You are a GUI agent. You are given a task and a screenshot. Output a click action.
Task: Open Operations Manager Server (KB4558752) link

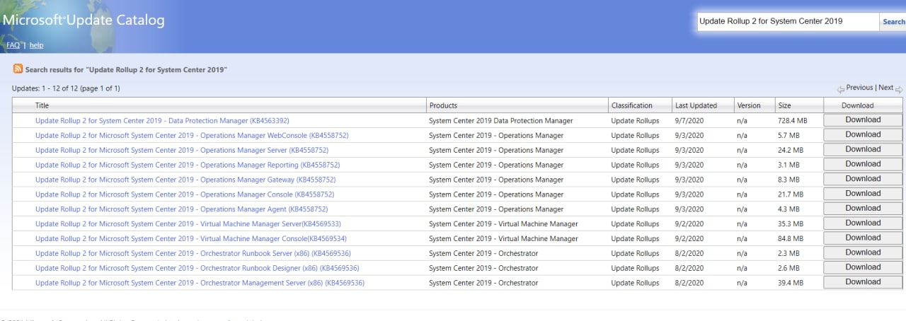[182, 151]
